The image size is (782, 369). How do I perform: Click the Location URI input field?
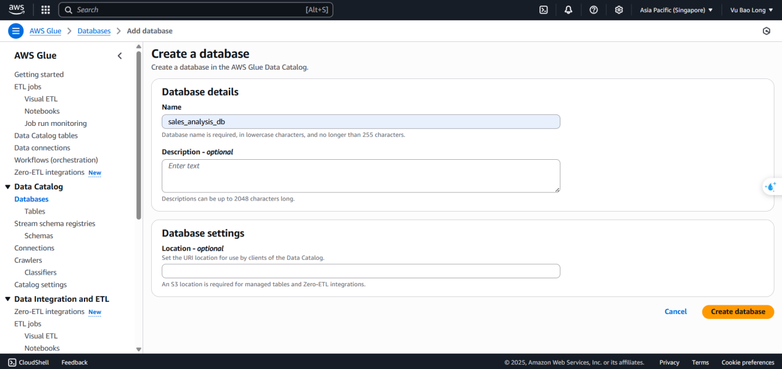point(361,271)
